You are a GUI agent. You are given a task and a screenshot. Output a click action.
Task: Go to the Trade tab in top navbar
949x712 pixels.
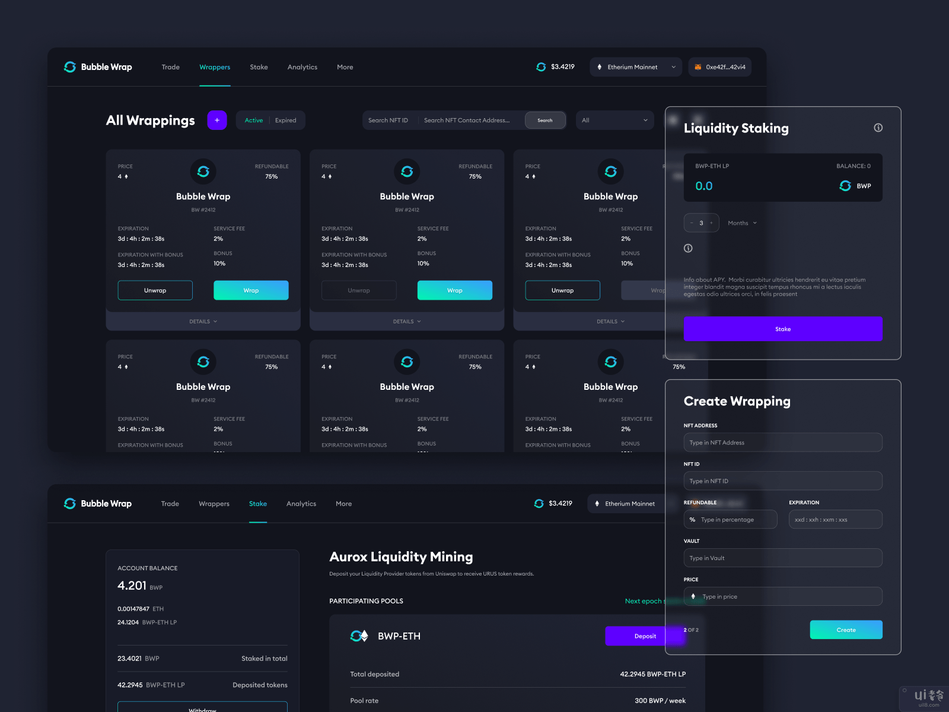[170, 67]
